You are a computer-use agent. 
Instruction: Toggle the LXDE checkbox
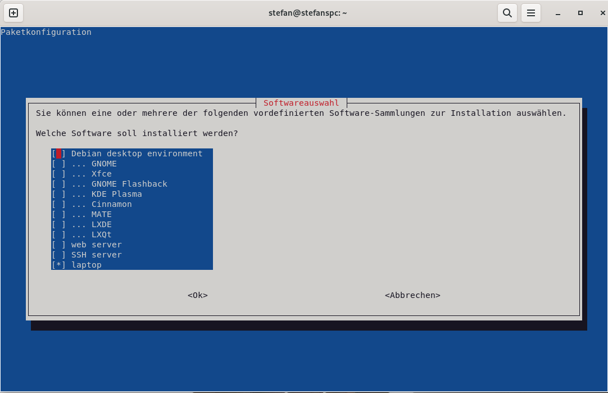[58, 224]
